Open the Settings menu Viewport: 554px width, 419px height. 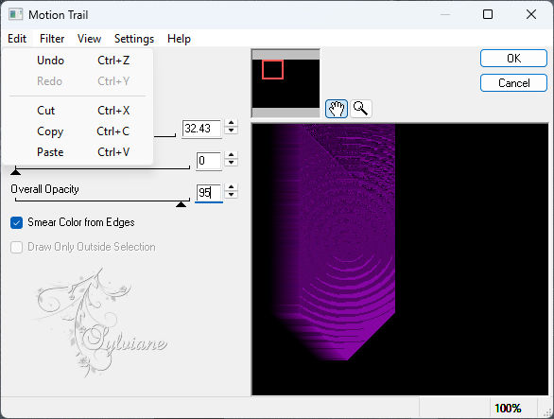pyautogui.click(x=134, y=39)
